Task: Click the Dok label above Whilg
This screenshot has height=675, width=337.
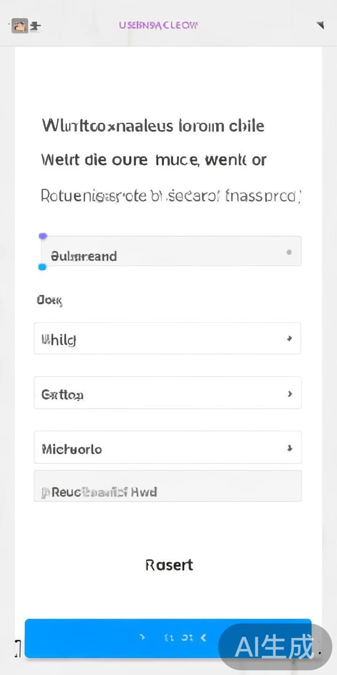Action: 49,300
